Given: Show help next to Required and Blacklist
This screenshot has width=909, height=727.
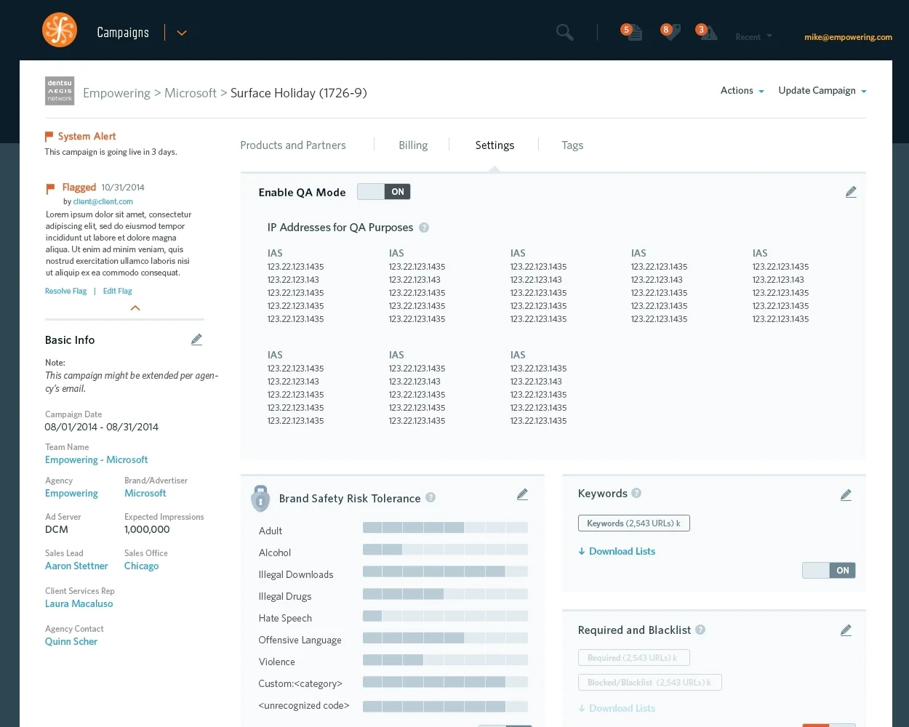Looking at the screenshot, I should click(700, 630).
